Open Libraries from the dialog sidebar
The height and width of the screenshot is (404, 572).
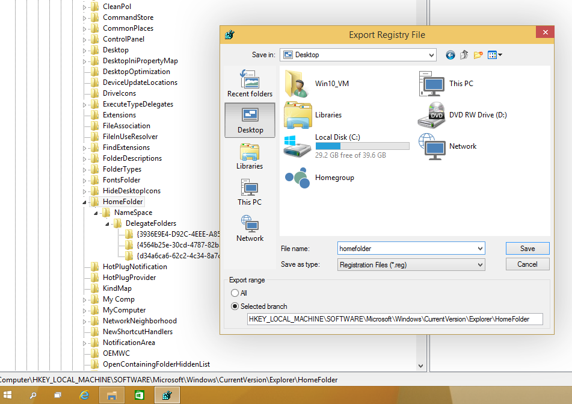coord(250,156)
